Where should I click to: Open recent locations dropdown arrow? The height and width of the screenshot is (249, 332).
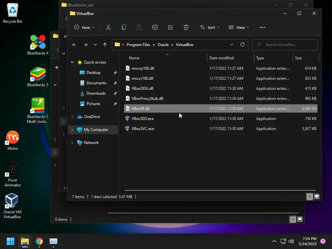tap(95, 45)
